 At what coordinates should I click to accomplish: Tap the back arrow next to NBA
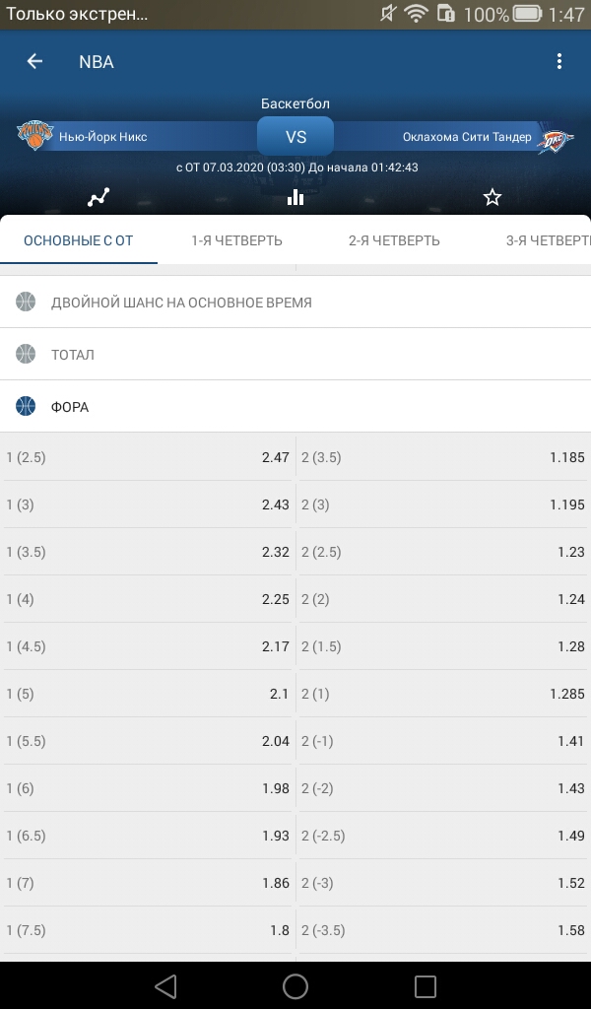[x=34, y=61]
